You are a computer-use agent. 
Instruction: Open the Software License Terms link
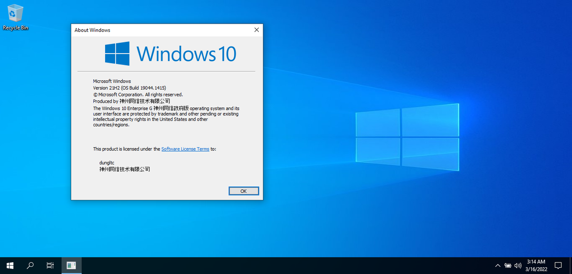pyautogui.click(x=185, y=149)
